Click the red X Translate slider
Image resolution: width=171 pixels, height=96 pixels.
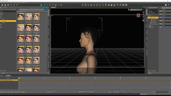(165, 11)
